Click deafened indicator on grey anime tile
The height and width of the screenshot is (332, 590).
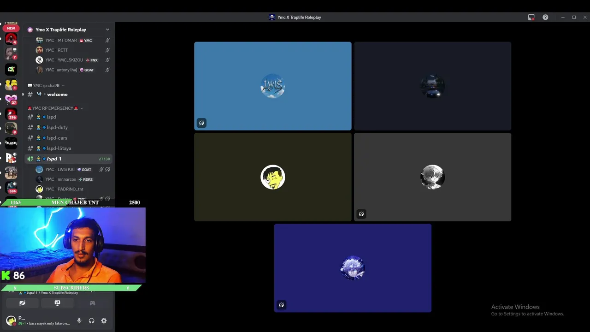(x=361, y=213)
